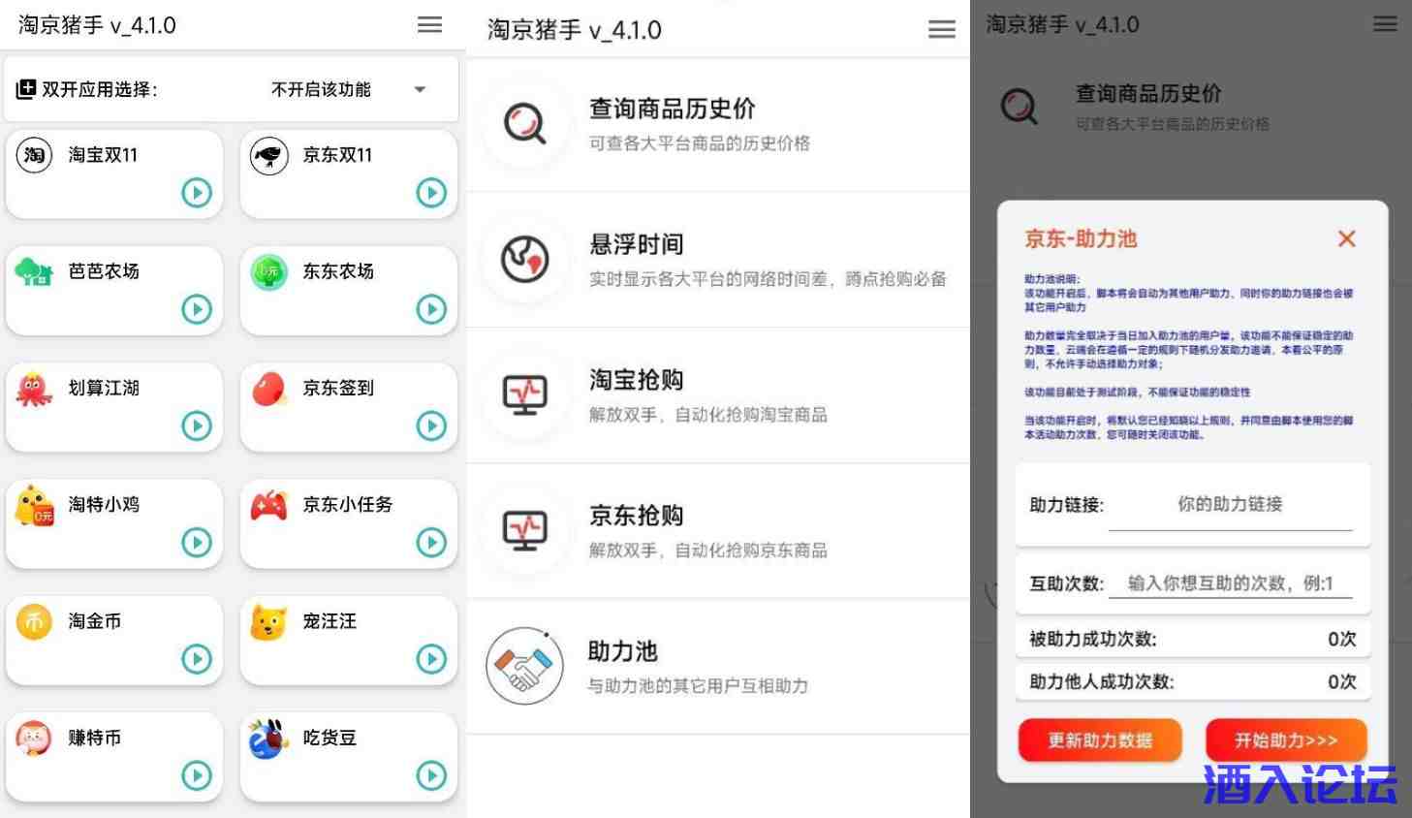Run 东东农场 using its play button

[431, 309]
